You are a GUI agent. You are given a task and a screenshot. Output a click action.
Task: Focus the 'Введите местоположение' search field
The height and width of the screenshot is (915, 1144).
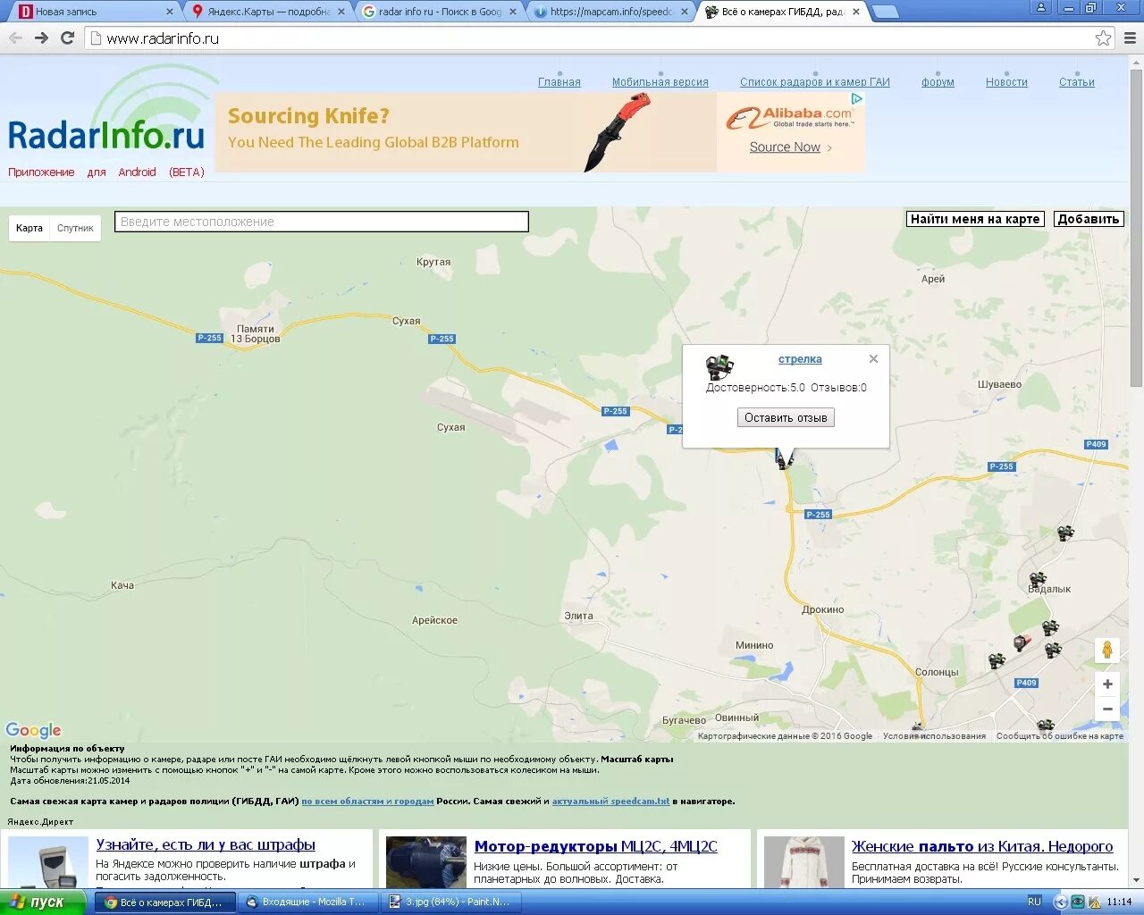coord(322,222)
